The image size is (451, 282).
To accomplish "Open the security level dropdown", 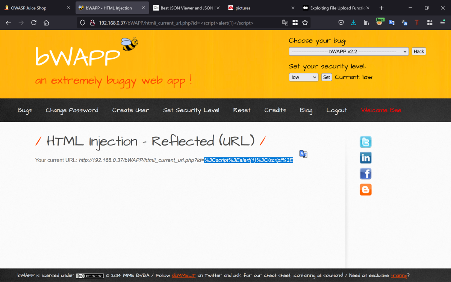I will click(304, 77).
